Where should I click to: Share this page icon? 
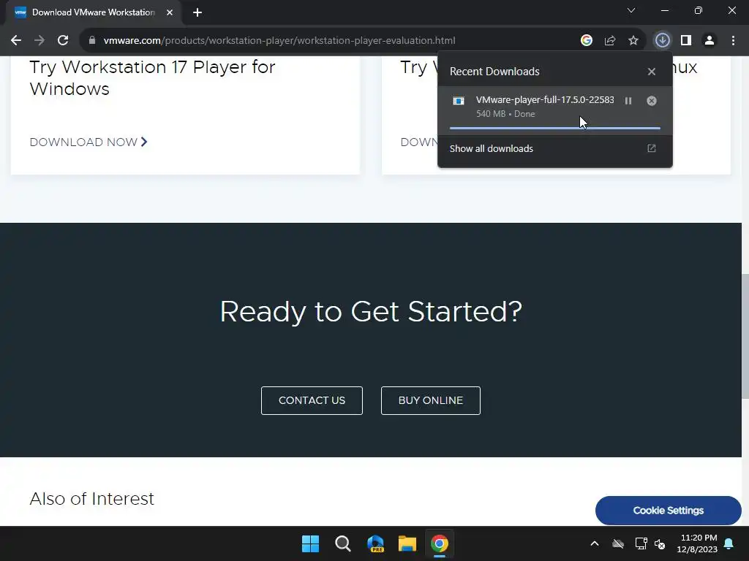click(x=609, y=41)
